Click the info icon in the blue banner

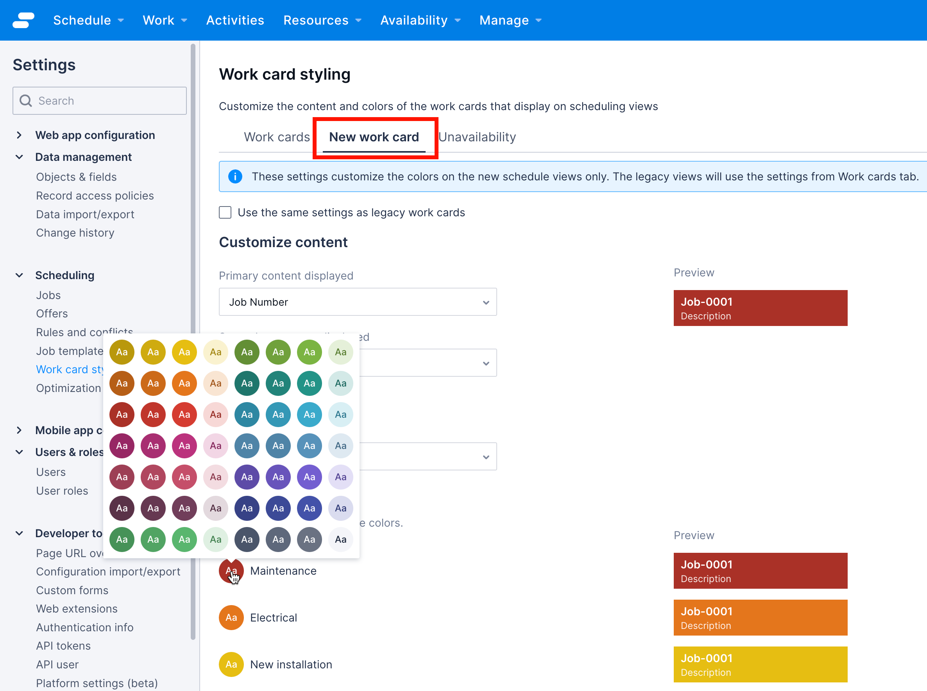[x=235, y=176]
